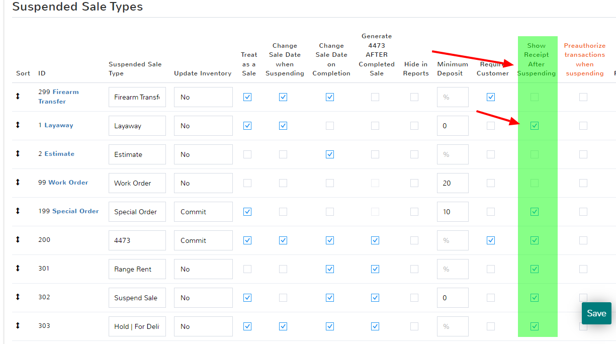Open the 299 Firearm Transfer link
616x344 pixels.
click(x=58, y=97)
